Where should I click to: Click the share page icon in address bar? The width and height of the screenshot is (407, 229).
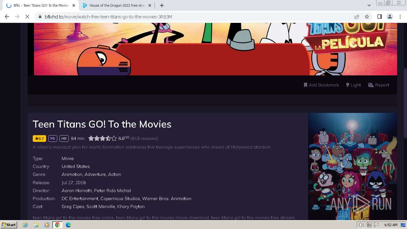[x=357, y=17]
